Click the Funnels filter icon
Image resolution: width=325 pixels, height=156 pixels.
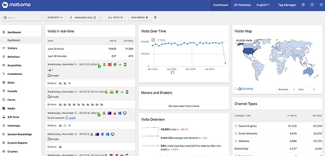(x=4, y=91)
